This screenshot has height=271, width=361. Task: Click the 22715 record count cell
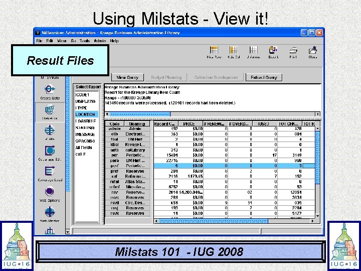(166, 161)
